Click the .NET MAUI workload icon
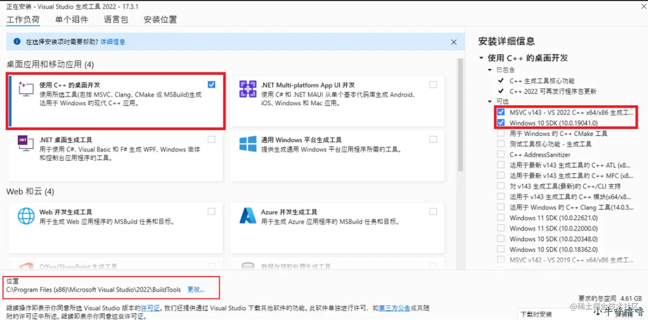Viewport: 648px width, 320px height. pyautogui.click(x=248, y=89)
